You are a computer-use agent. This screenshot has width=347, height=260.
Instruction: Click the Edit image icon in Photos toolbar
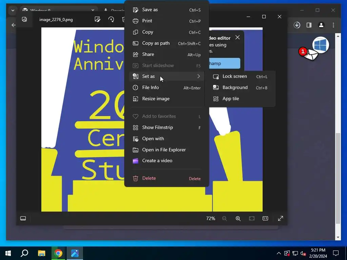pyautogui.click(x=97, y=19)
